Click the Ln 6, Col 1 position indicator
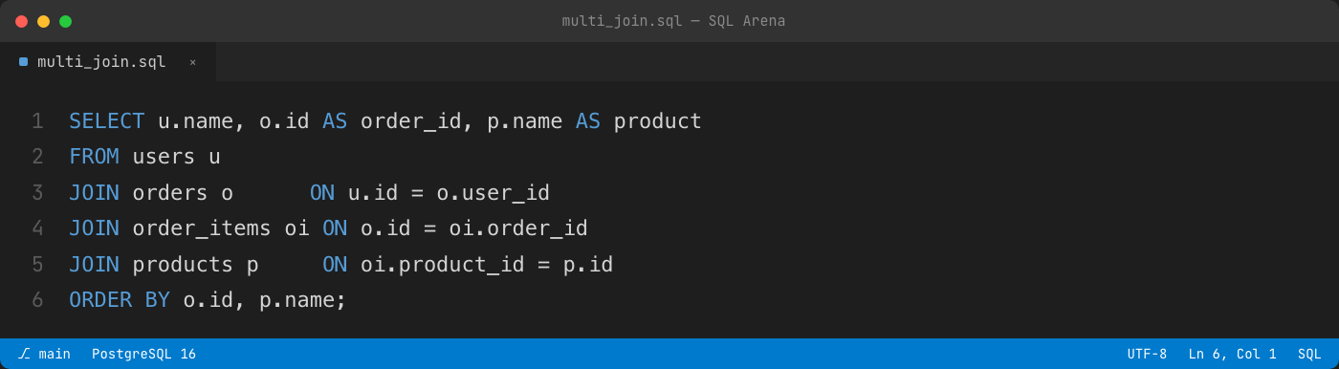Image resolution: width=1339 pixels, height=369 pixels. coord(1232,354)
